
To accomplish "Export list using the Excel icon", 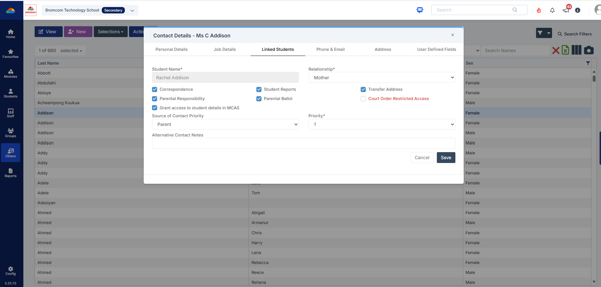I will (x=565, y=50).
